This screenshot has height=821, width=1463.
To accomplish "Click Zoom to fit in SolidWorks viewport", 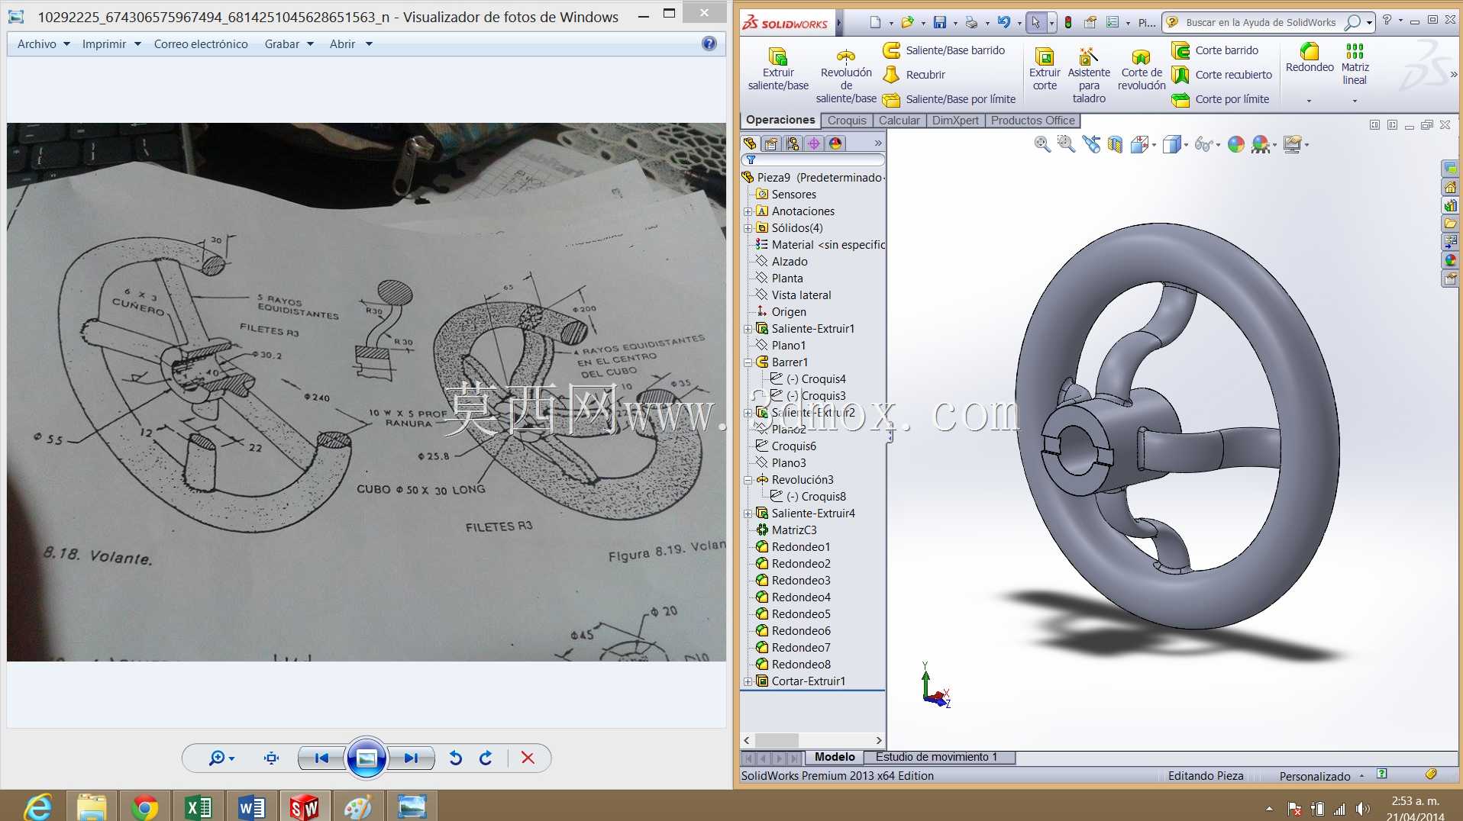I will 1042,144.
